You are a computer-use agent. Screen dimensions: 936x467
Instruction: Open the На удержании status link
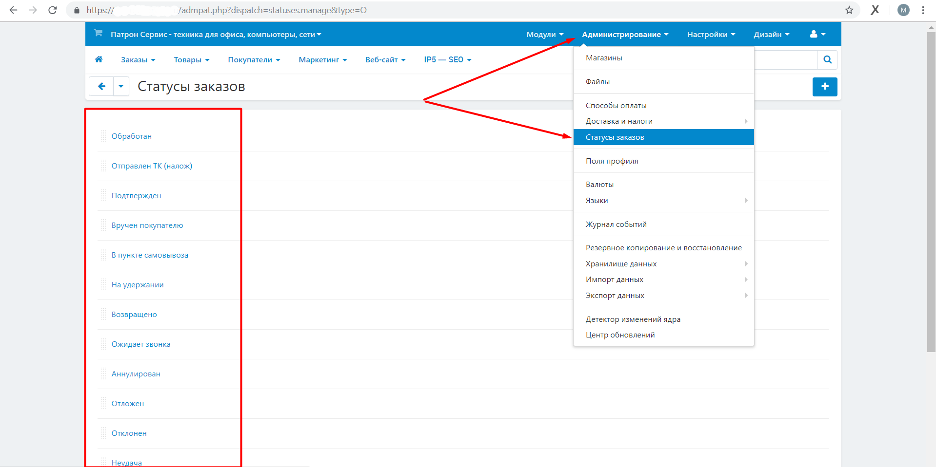[138, 284]
